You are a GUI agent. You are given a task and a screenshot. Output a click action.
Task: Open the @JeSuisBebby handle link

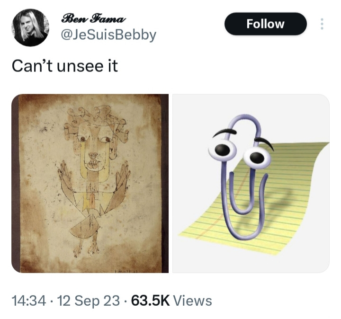click(109, 35)
